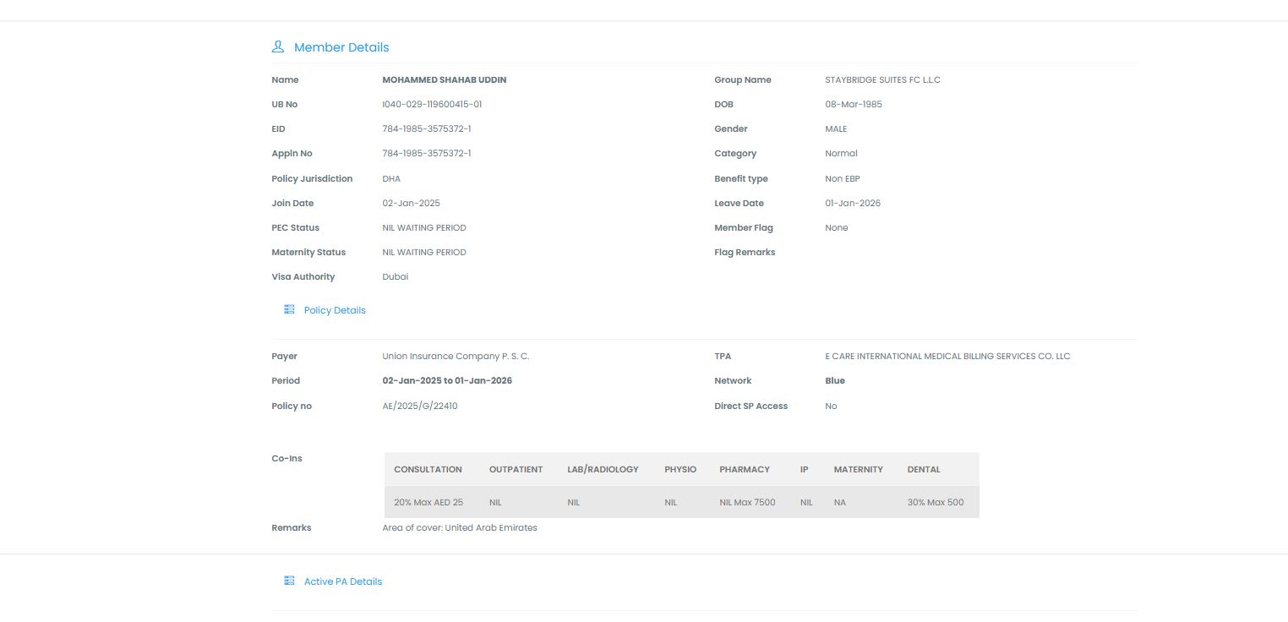Select the Policy Jurisdiction value DHA

391,178
